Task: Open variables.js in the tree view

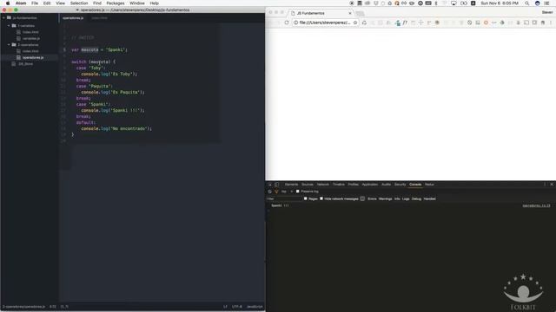Action: coord(31,38)
